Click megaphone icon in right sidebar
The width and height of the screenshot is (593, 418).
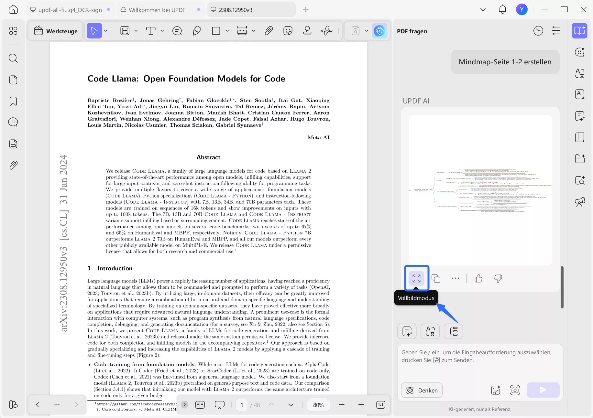coord(580,202)
